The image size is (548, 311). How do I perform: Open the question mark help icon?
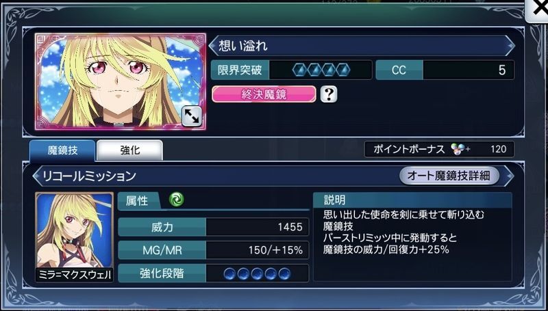pyautogui.click(x=329, y=94)
